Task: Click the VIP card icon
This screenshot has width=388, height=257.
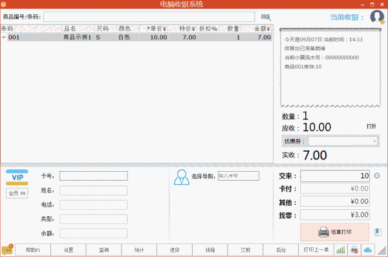Action: coord(17,177)
